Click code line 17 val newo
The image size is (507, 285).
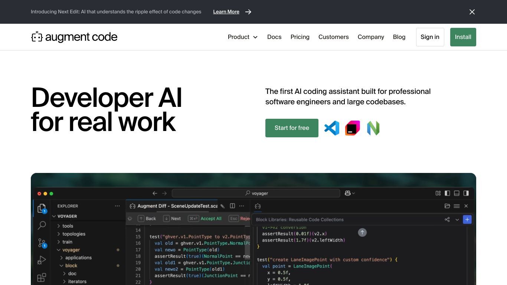pyautogui.click(x=187, y=250)
